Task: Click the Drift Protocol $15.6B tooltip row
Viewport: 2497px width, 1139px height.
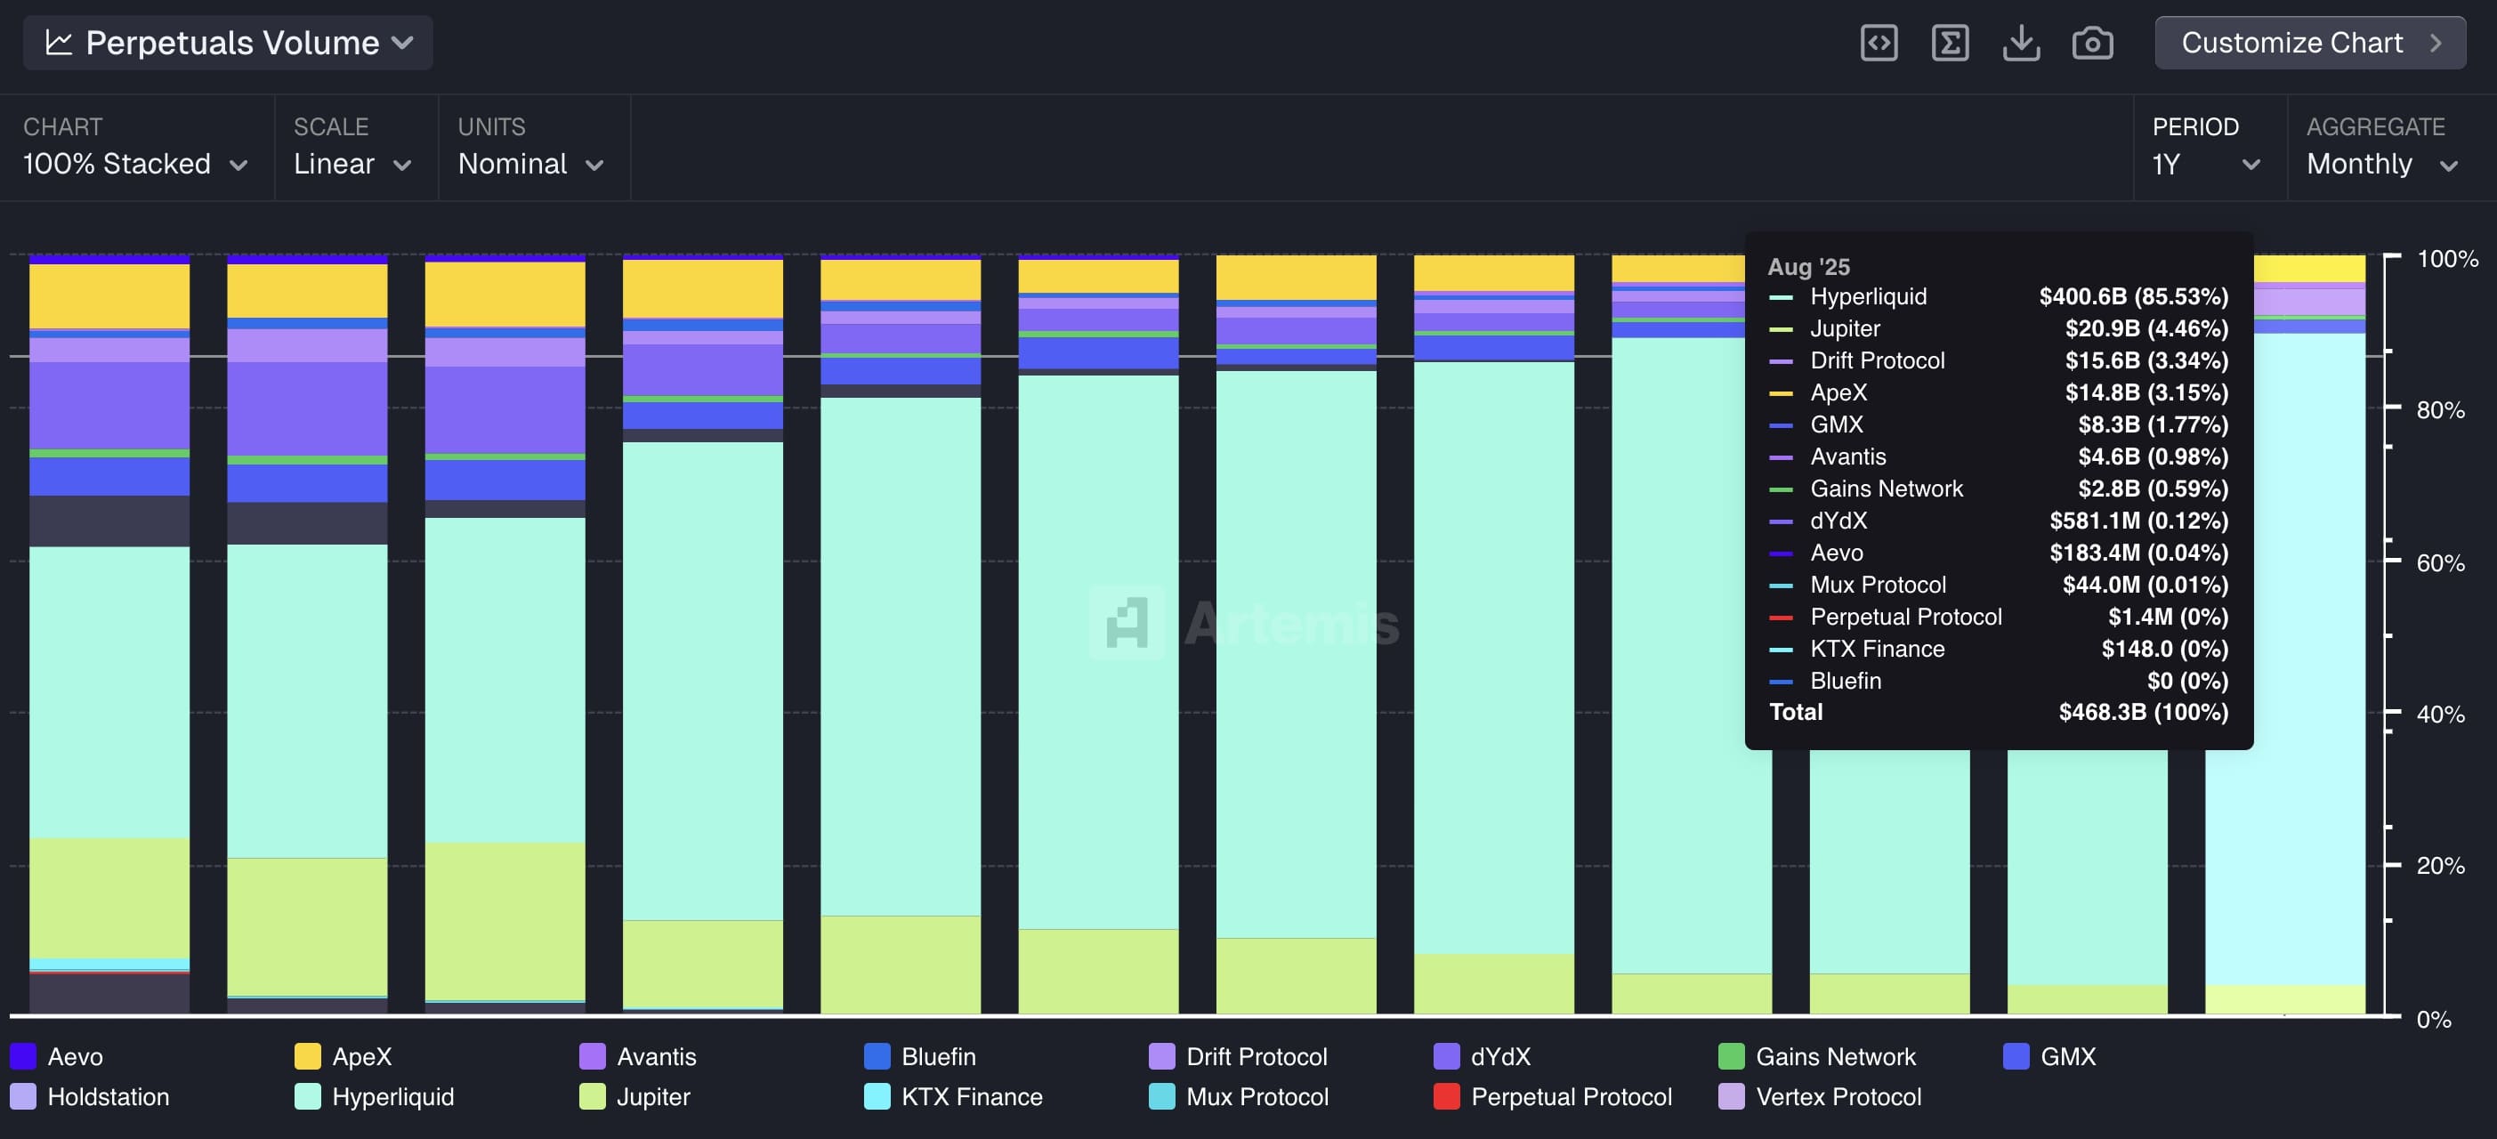Action: pyautogui.click(x=1998, y=360)
